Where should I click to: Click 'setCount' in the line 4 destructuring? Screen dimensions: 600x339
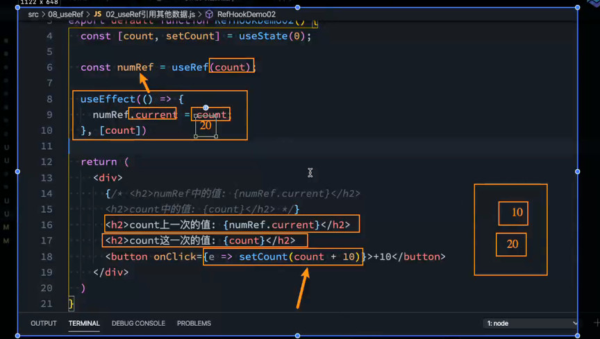(190, 36)
